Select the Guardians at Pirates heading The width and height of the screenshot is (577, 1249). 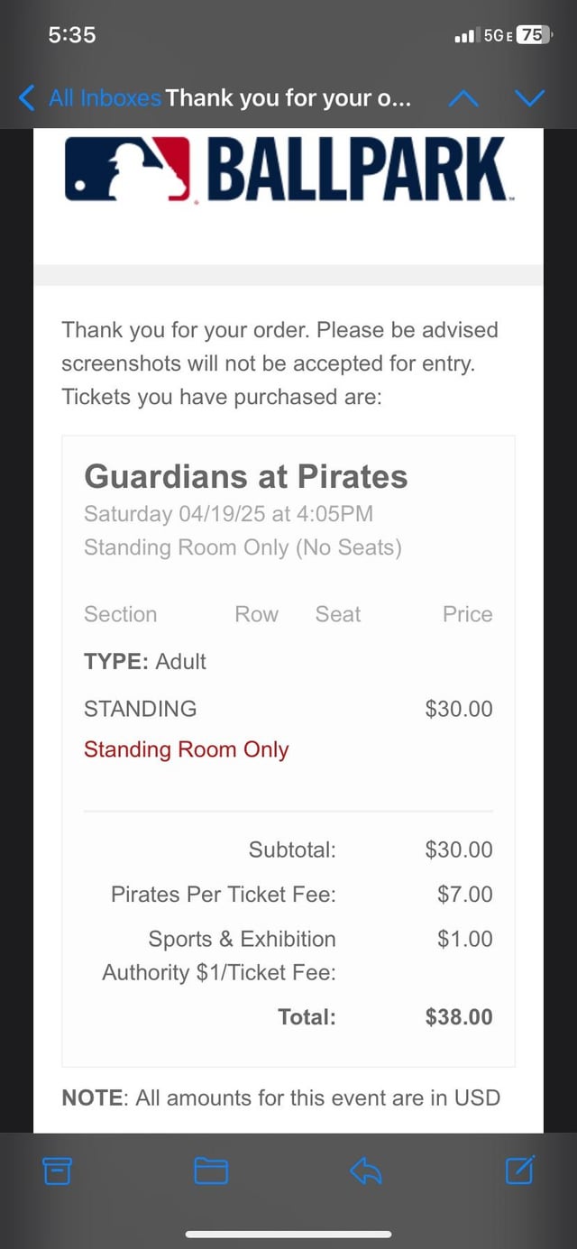245,476
